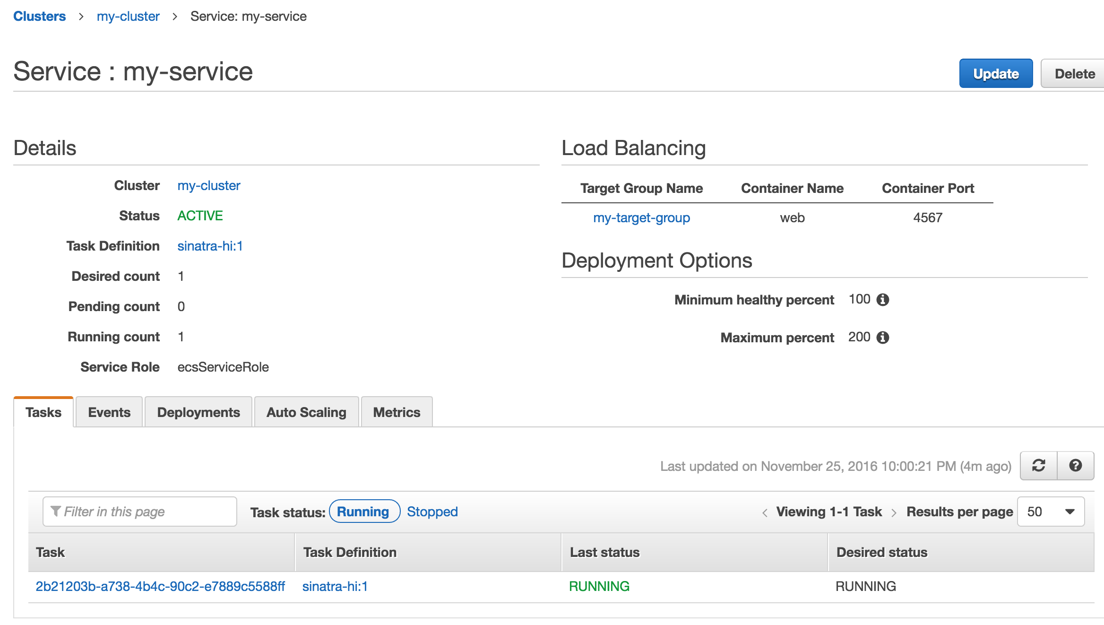Open the Auto Scaling tab
Screen dimensions: 1104x625
tap(306, 412)
